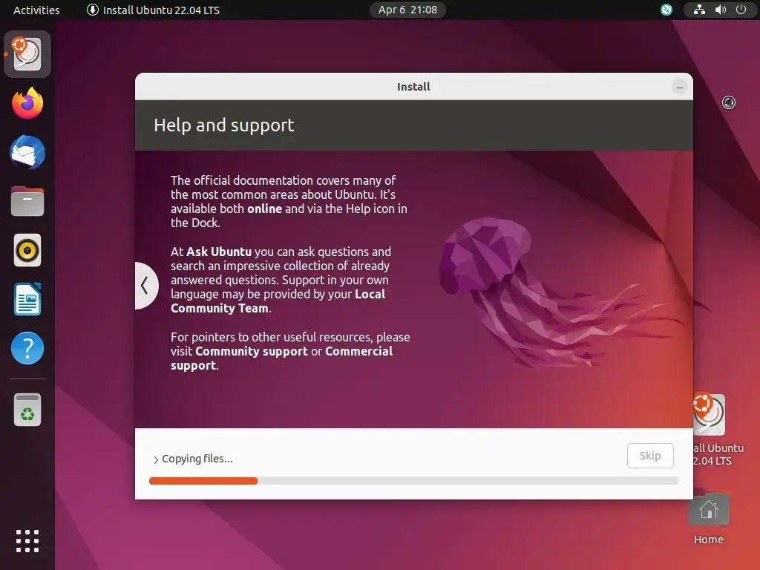This screenshot has width=760, height=570.
Task: Open the clock showing Apr 6 21:08
Action: click(x=407, y=10)
